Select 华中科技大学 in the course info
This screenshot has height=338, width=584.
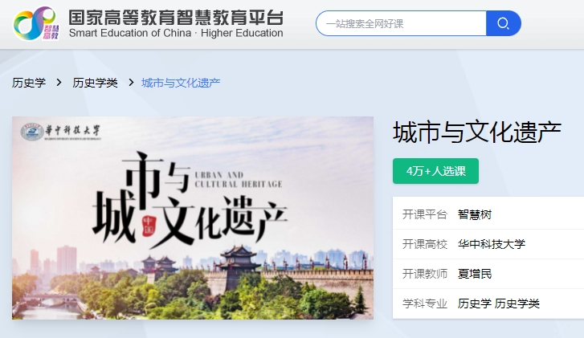pos(492,244)
